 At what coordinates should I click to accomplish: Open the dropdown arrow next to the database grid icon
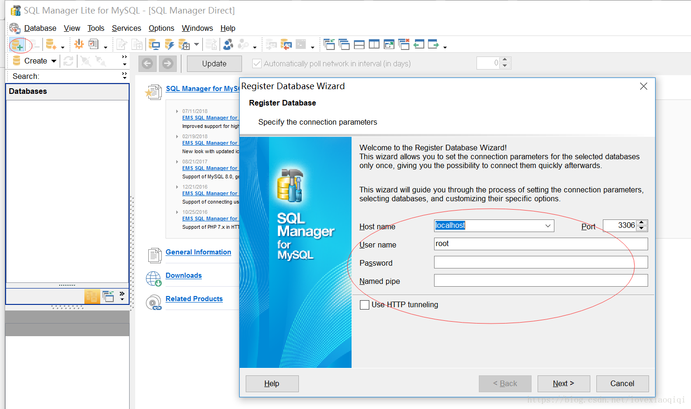pos(196,45)
